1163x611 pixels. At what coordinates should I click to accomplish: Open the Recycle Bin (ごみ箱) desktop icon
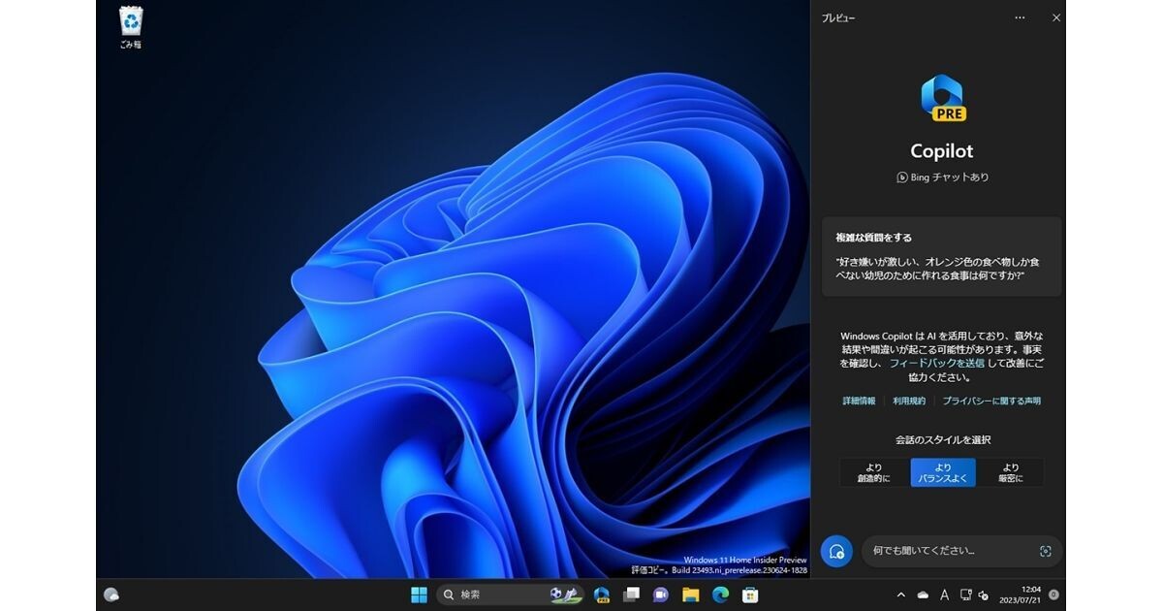130,27
